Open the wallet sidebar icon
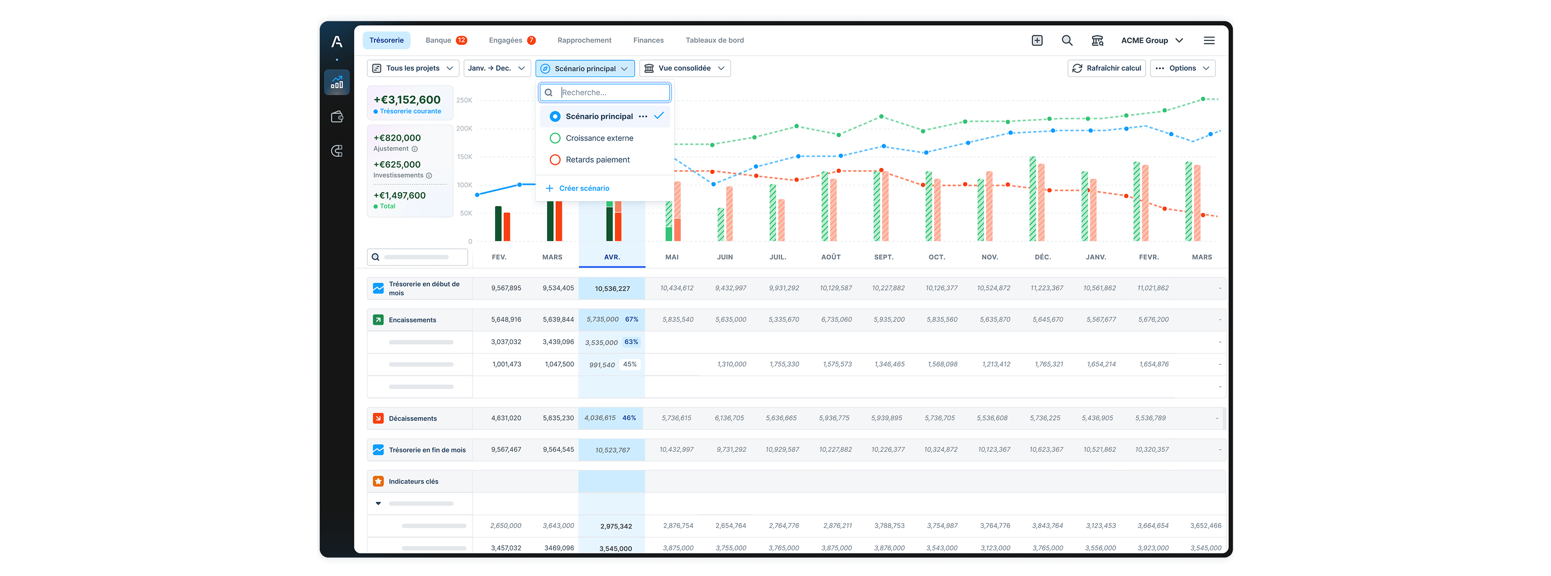 pyautogui.click(x=337, y=117)
